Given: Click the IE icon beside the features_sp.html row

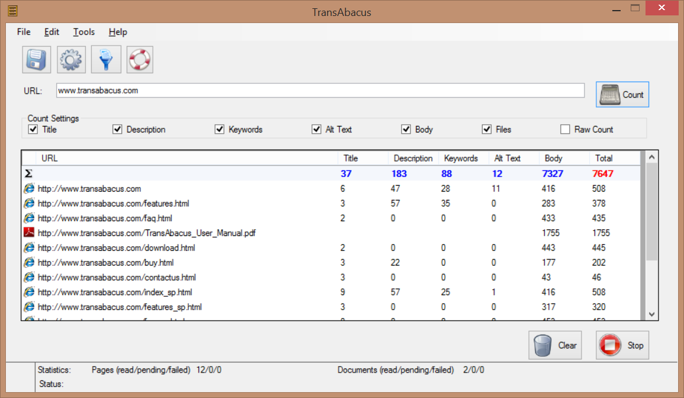Looking at the screenshot, I should click(29, 306).
